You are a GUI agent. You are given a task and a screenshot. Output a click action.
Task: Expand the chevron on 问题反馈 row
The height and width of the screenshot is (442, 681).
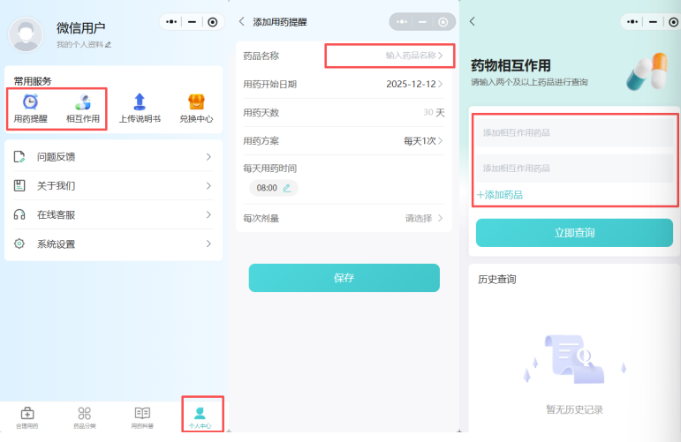point(209,156)
